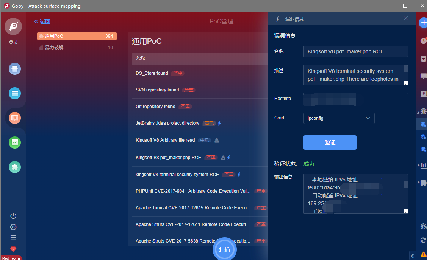This screenshot has width=427, height=260.
Task: Open the extensions puzzle icon in sidebar
Action: pos(15,167)
